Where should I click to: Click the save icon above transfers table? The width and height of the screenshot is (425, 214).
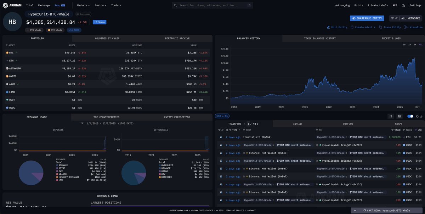point(399,116)
